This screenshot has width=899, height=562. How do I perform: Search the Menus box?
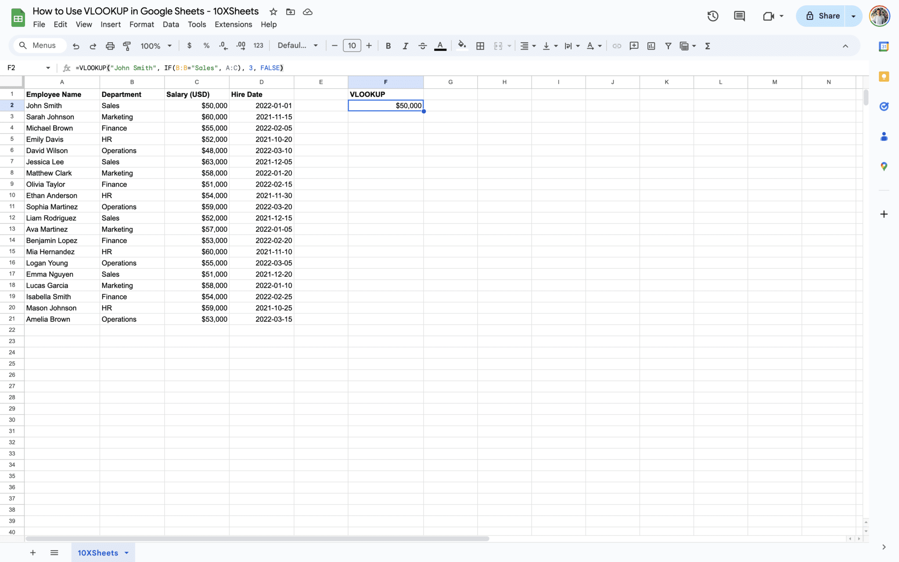click(x=40, y=46)
